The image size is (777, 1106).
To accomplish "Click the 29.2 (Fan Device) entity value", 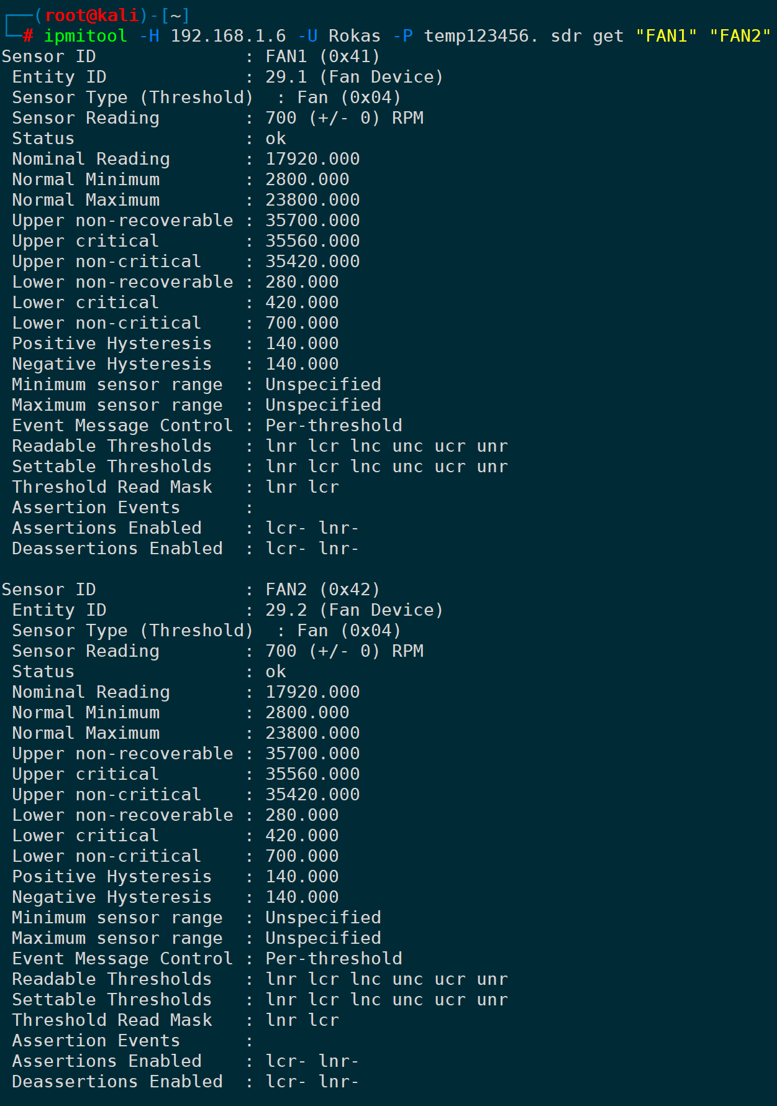I will (x=354, y=610).
